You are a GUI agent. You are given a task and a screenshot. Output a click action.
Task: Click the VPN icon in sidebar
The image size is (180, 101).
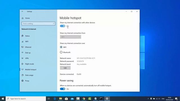coord(22,58)
